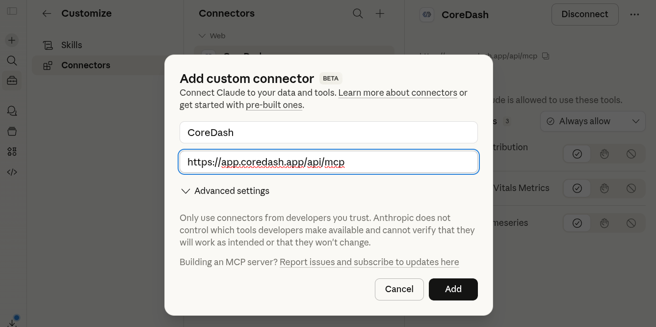Set first tool to always allow
Screen dimensions: 656x327
[577, 154]
